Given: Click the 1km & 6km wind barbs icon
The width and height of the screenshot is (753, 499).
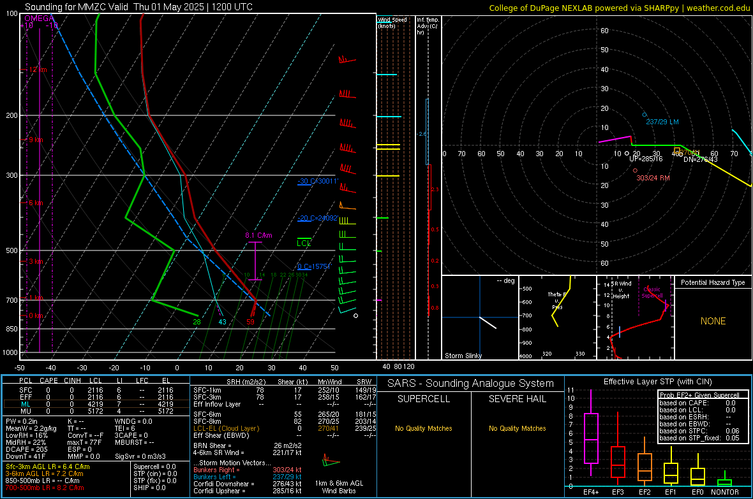Looking at the screenshot, I should point(331,461).
